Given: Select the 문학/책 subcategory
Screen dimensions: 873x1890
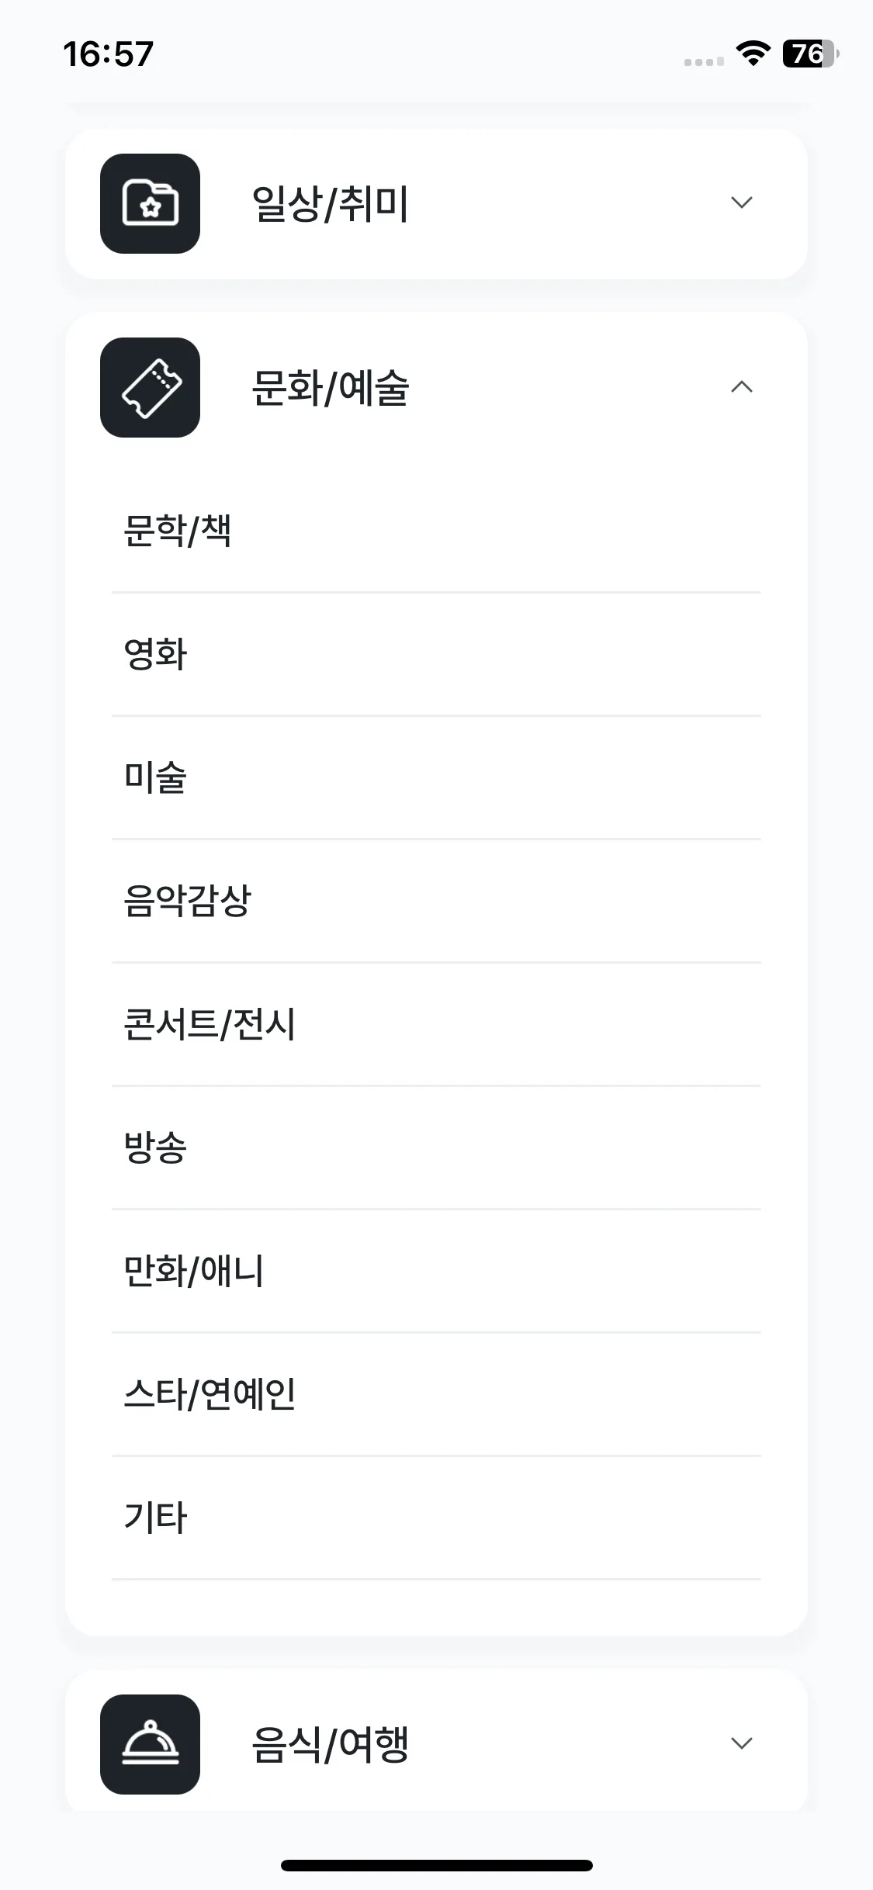Looking at the screenshot, I should tap(436, 531).
